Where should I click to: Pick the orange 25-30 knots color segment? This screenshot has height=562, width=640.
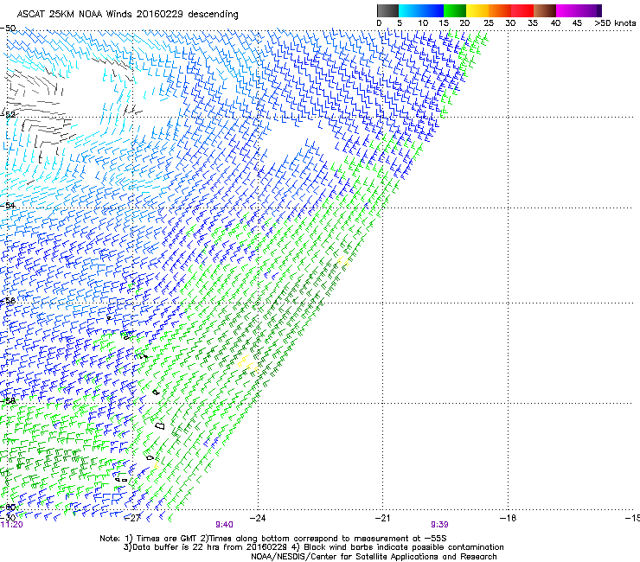[500, 10]
